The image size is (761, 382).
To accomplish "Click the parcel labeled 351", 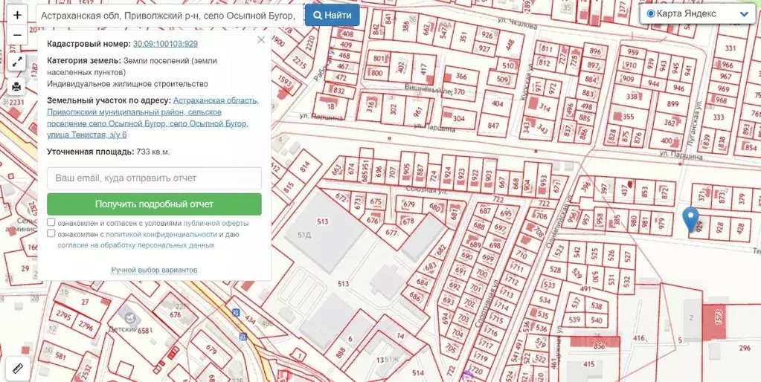I will coord(463,37).
